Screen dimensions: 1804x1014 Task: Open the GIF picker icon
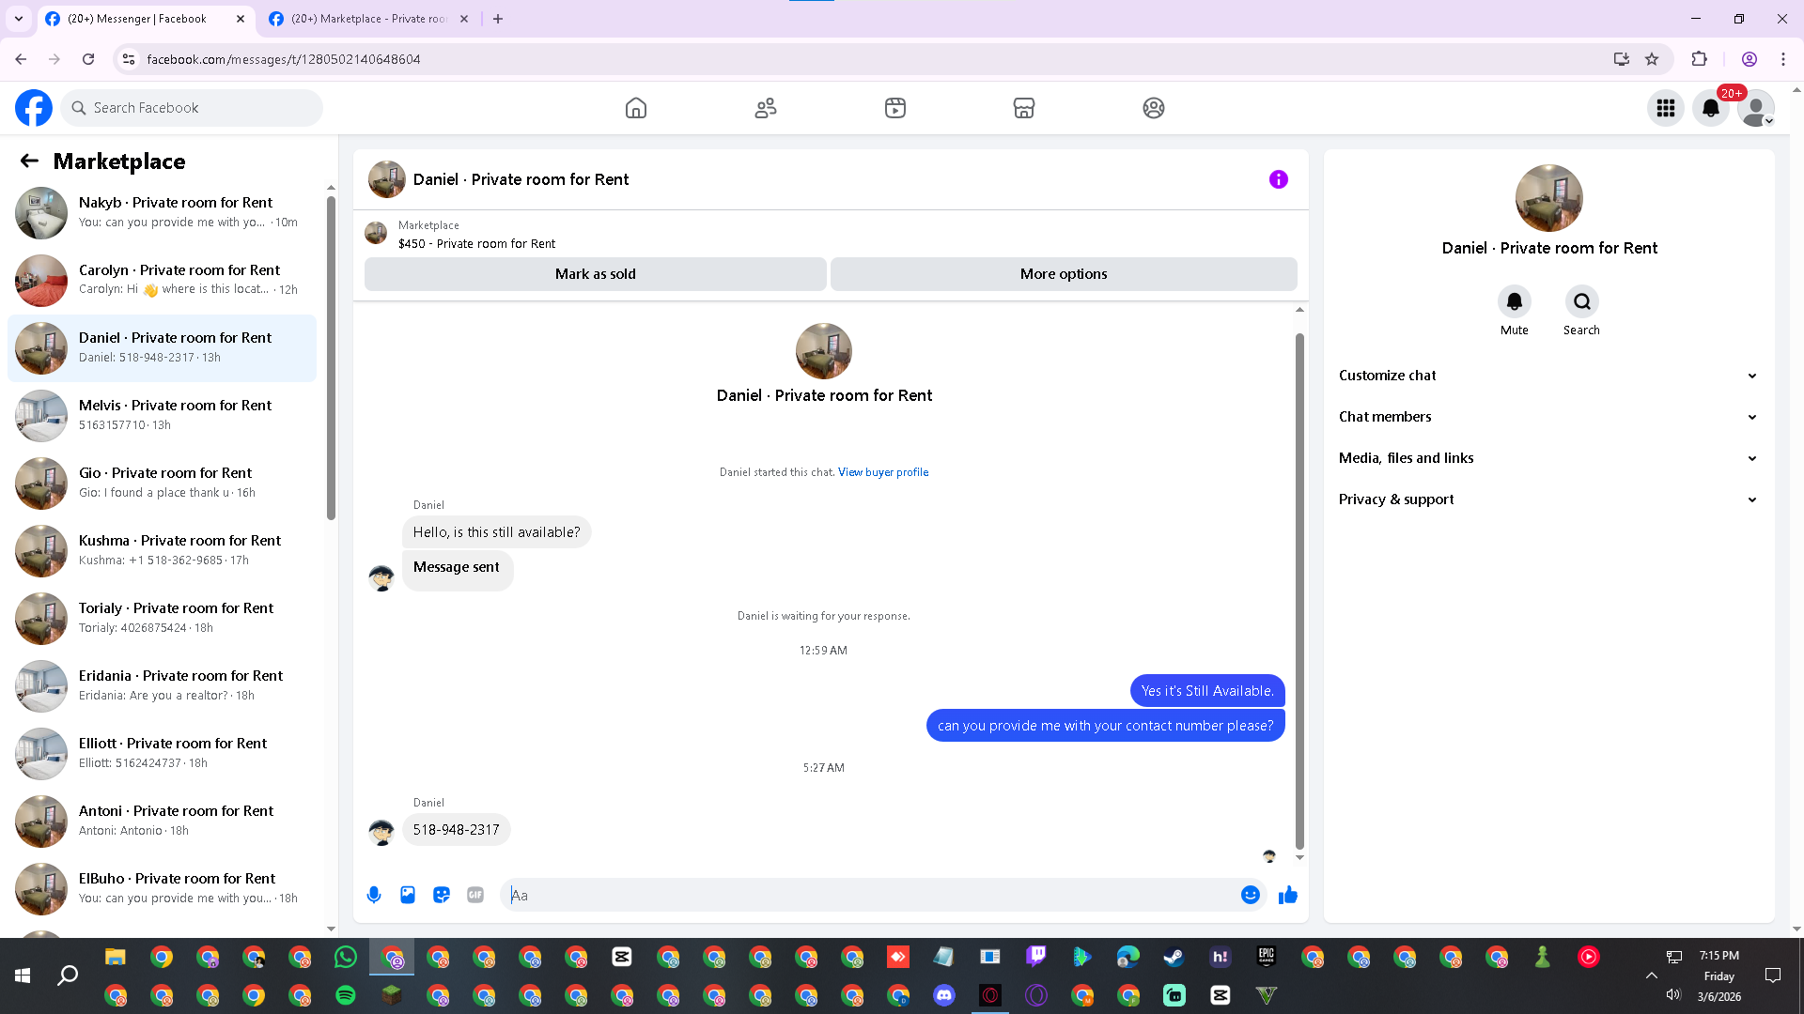[475, 895]
